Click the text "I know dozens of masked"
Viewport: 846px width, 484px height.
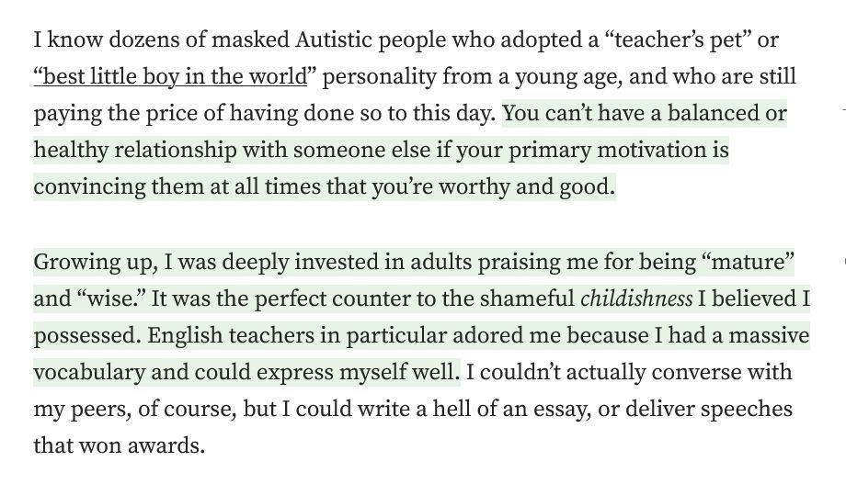pyautogui.click(x=161, y=39)
